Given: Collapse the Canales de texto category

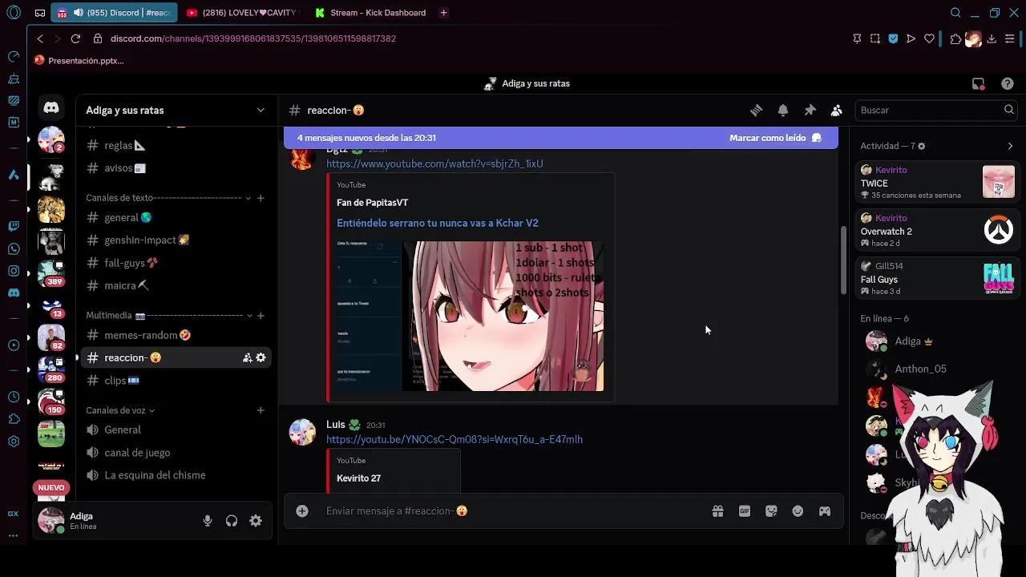Looking at the screenshot, I should click(248, 198).
